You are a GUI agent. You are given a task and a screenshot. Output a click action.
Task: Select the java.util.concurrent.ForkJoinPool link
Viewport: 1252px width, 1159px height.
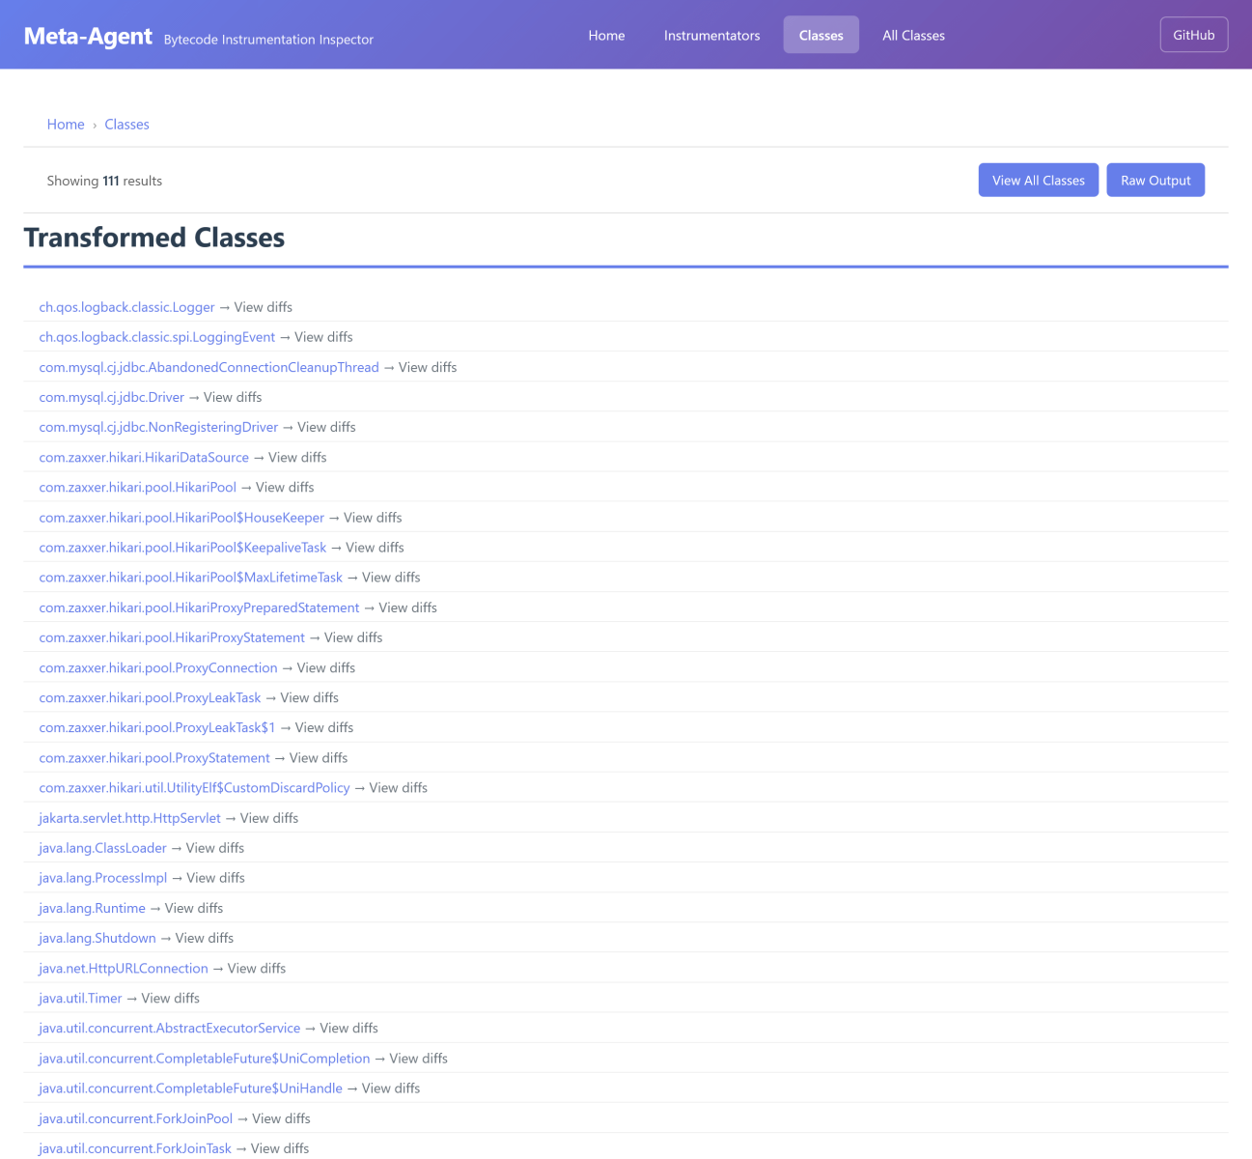click(x=135, y=1118)
